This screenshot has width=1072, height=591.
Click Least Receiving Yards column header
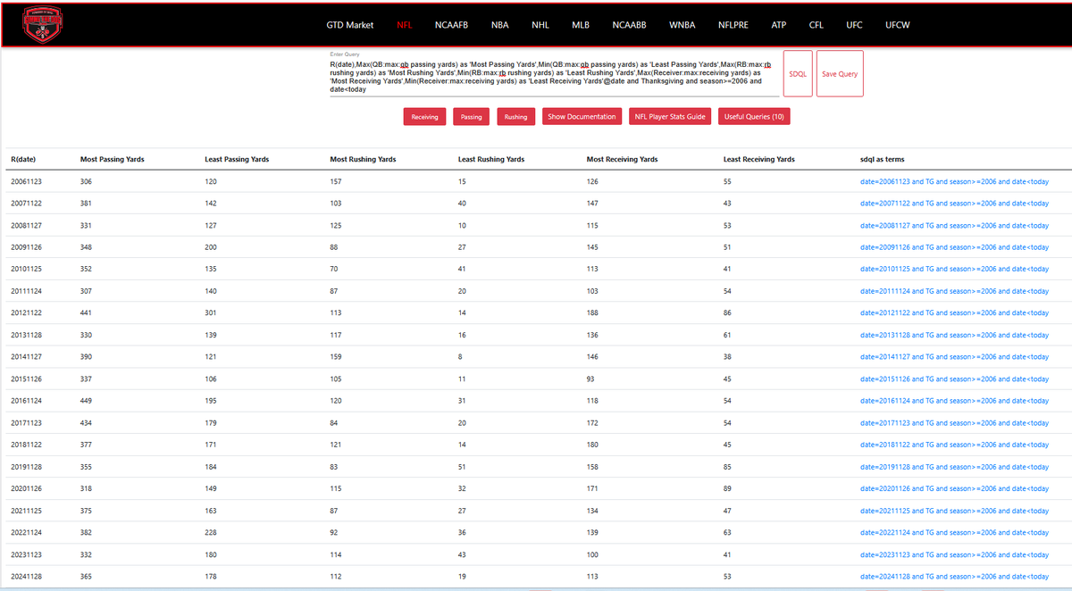pyautogui.click(x=758, y=159)
